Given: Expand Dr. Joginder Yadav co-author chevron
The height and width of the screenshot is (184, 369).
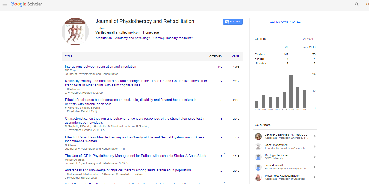Looking at the screenshot, I should pos(314,157).
